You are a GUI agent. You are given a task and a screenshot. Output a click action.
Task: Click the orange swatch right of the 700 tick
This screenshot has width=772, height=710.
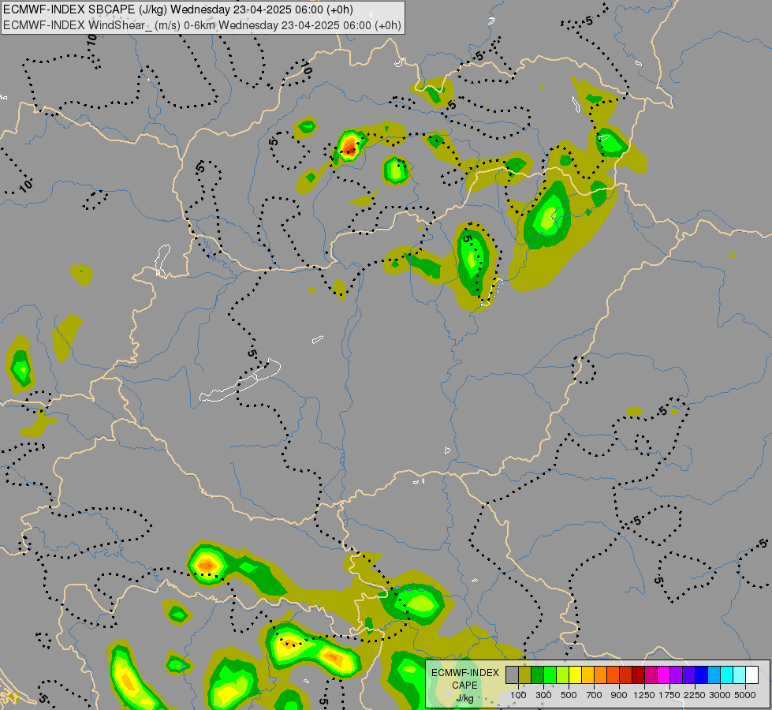[601, 674]
